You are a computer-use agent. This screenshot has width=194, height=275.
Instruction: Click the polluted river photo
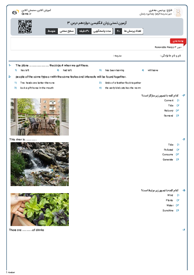point(40,164)
